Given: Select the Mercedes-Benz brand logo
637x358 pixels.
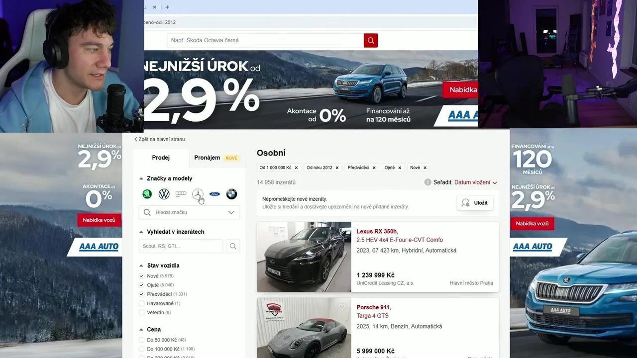Looking at the screenshot, I should coord(198,194).
